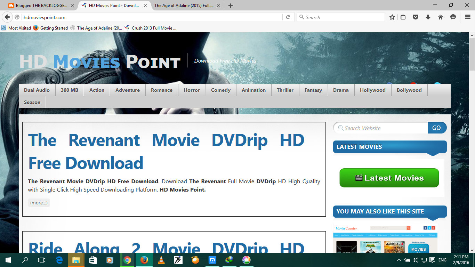475x267 pixels.
Task: Open the Bollywood category
Action: (409, 90)
